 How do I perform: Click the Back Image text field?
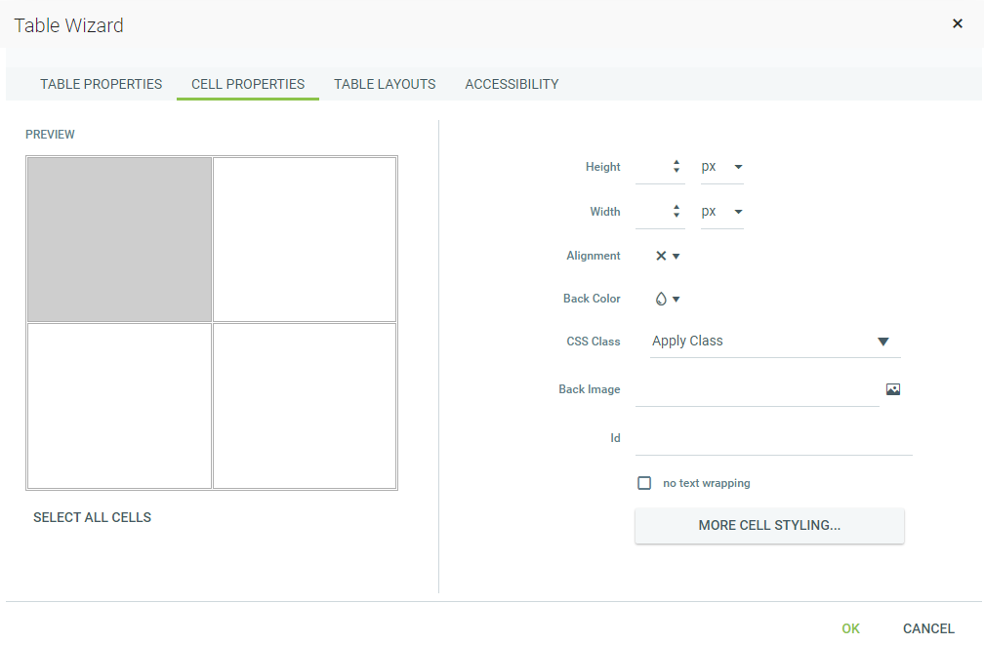coord(757,389)
